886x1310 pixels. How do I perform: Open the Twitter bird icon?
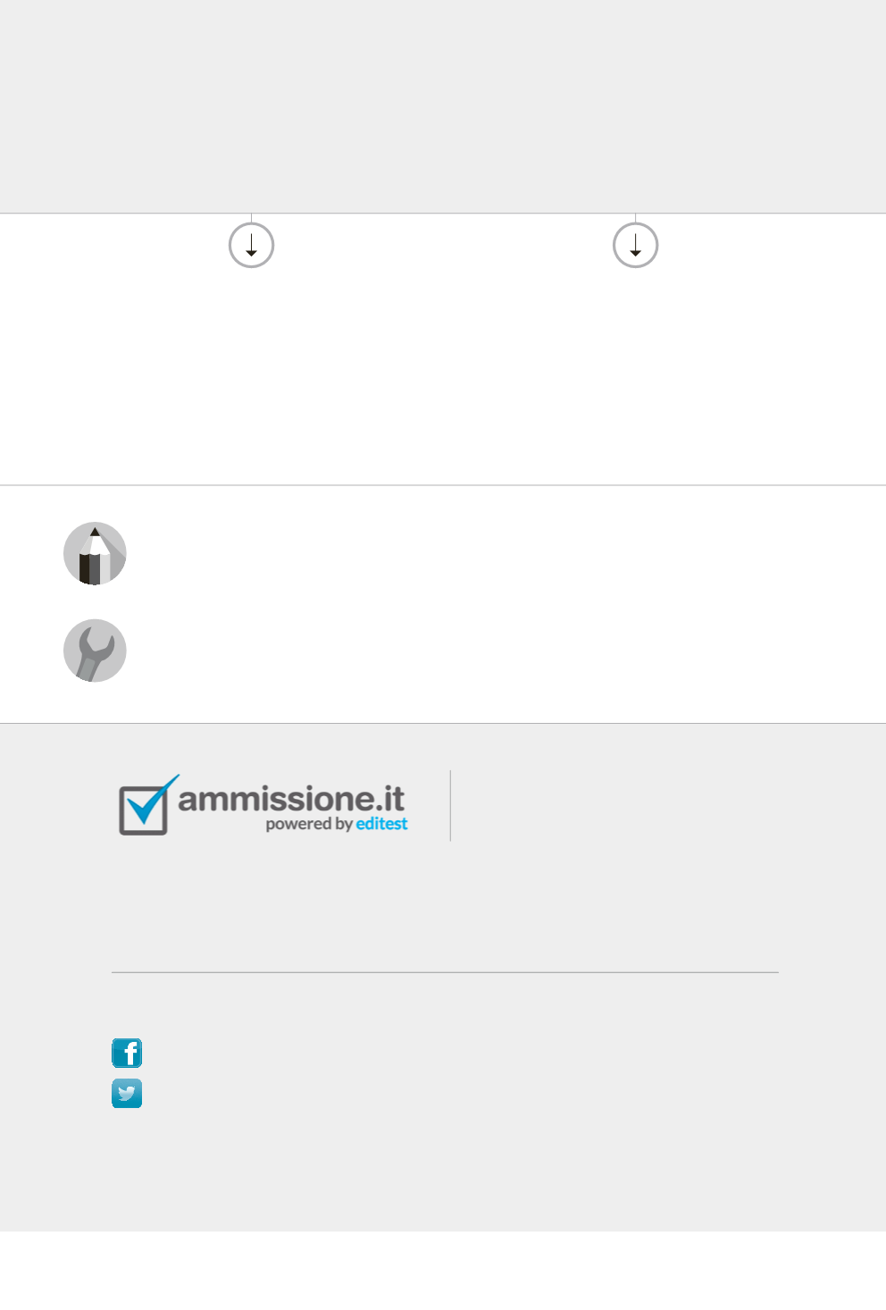127,1093
